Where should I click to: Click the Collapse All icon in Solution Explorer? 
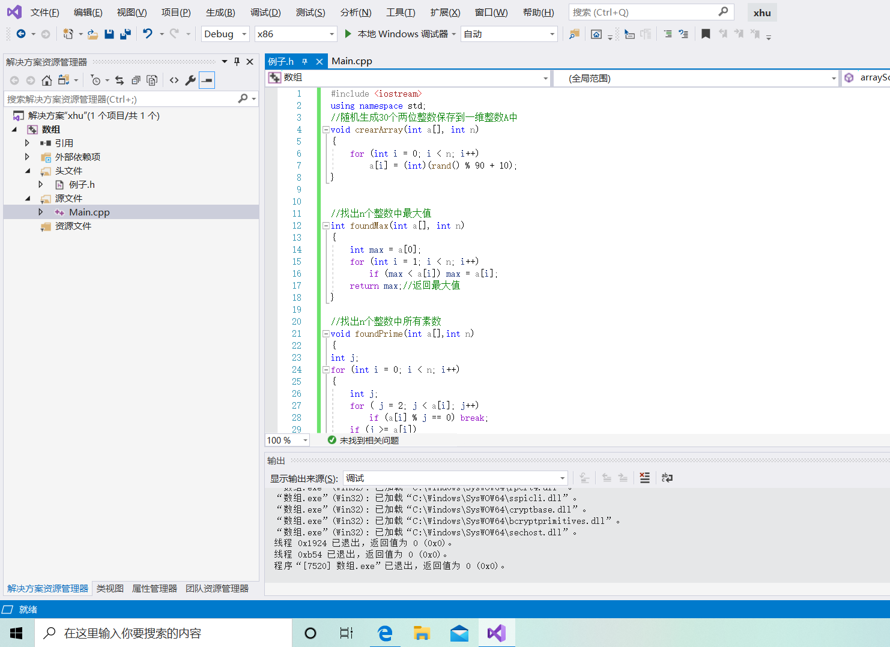[136, 80]
